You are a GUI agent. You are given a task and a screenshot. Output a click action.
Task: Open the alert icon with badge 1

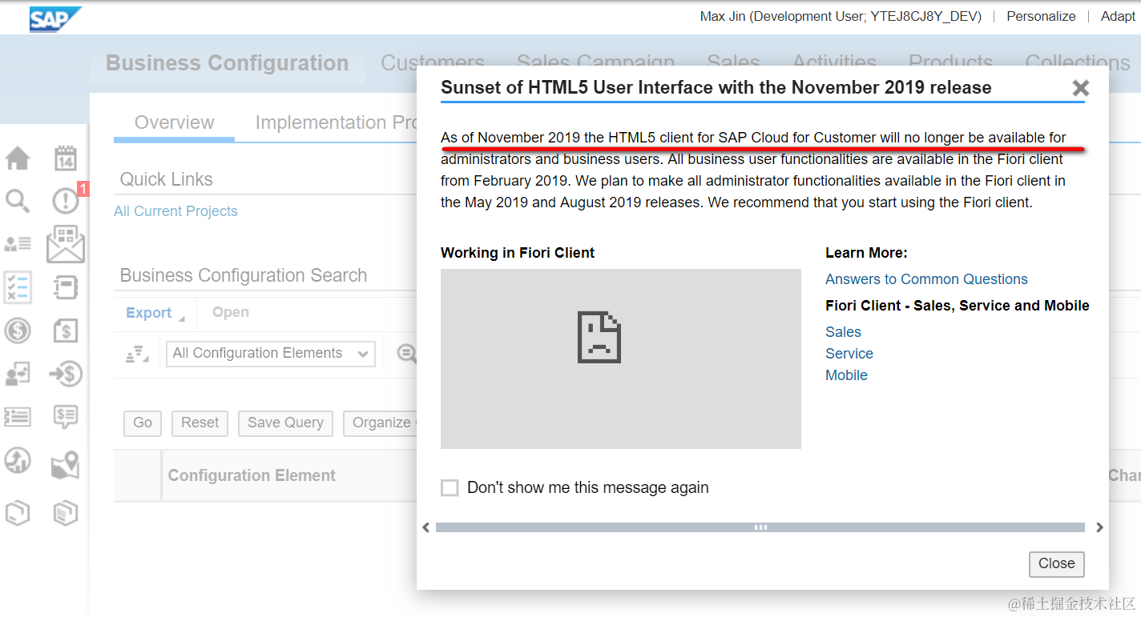(x=66, y=201)
